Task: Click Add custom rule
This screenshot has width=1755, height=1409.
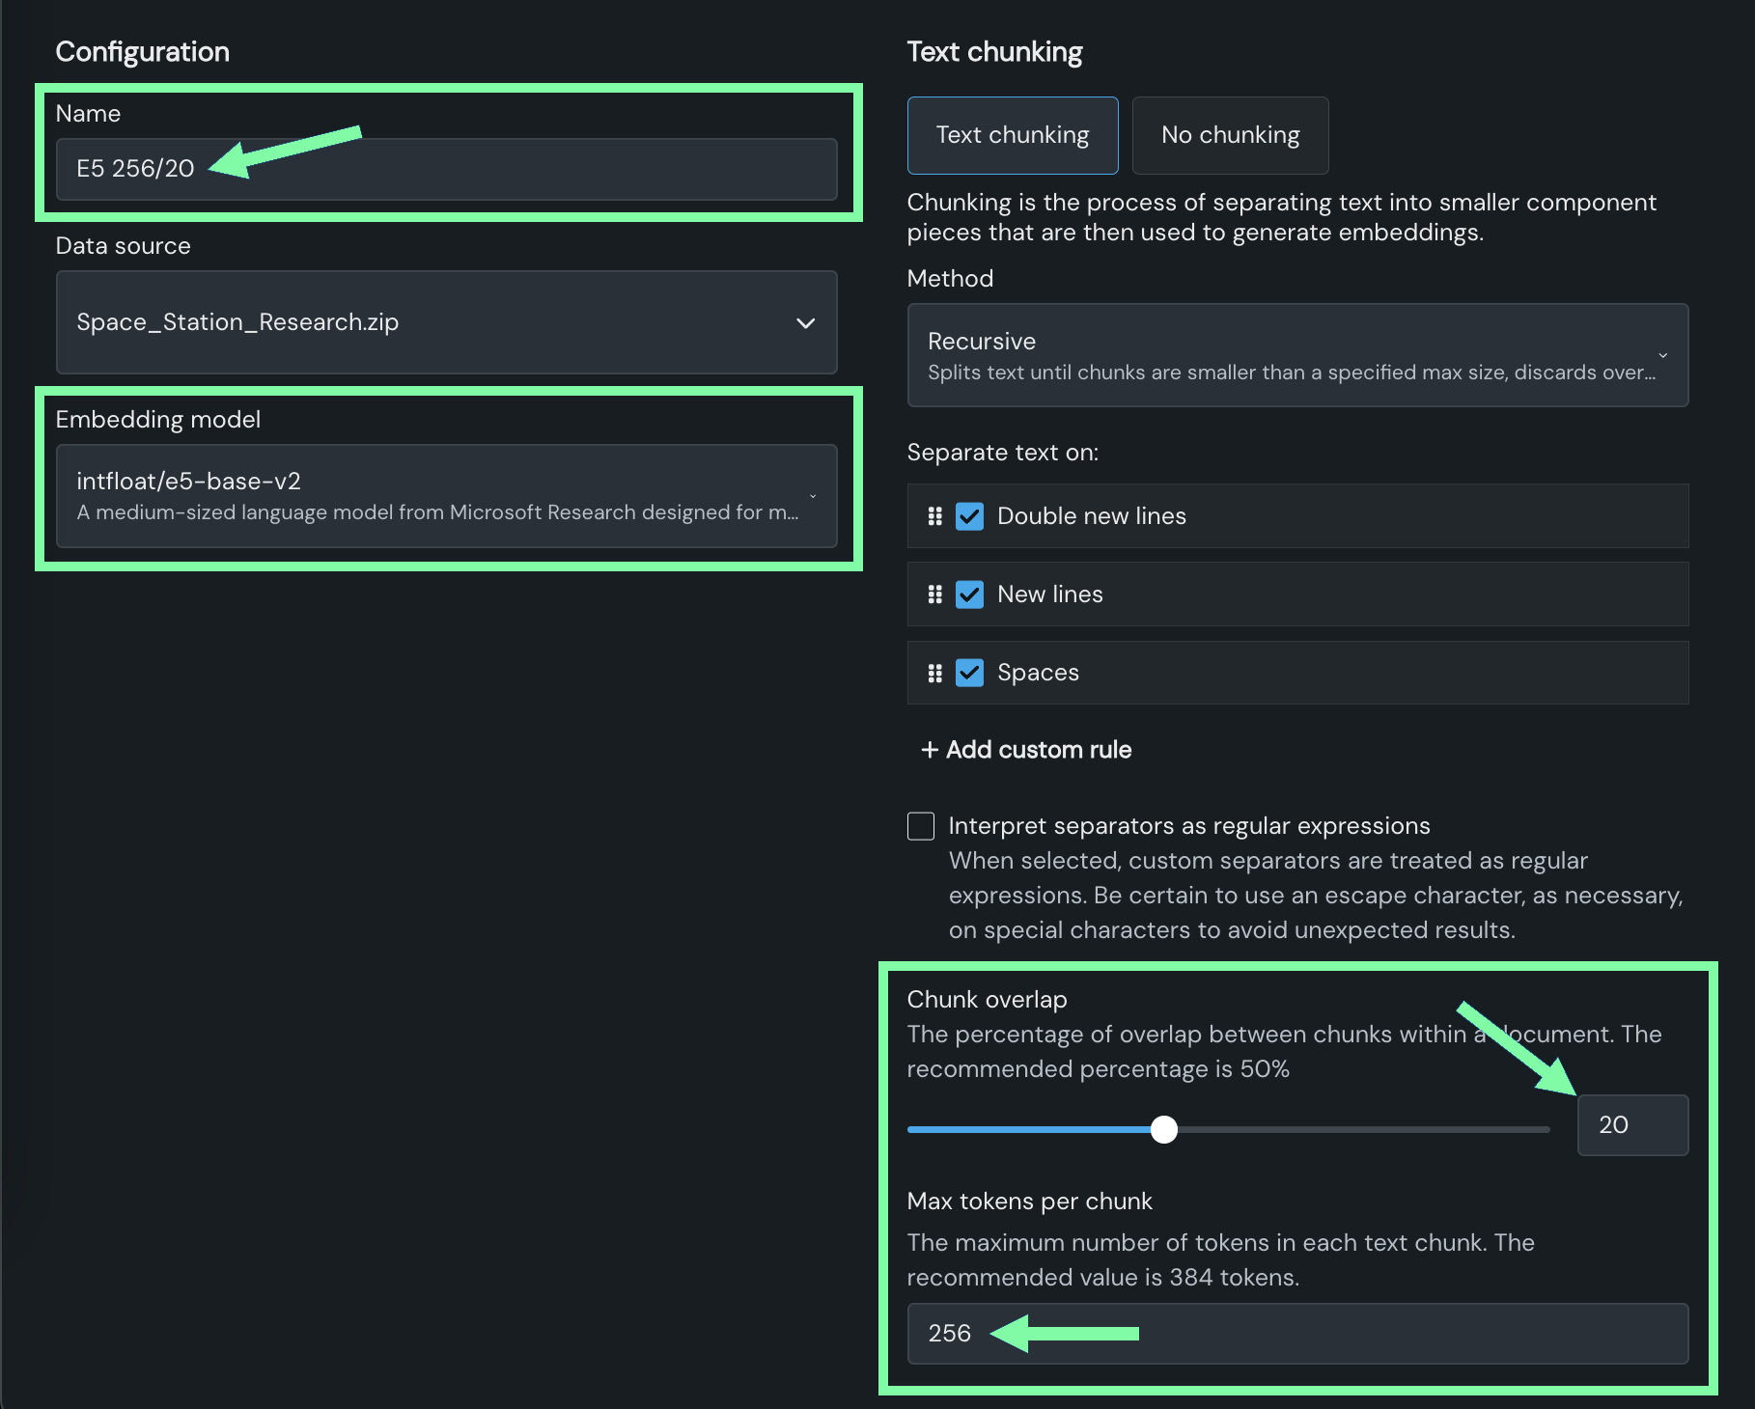Action: point(1038,750)
